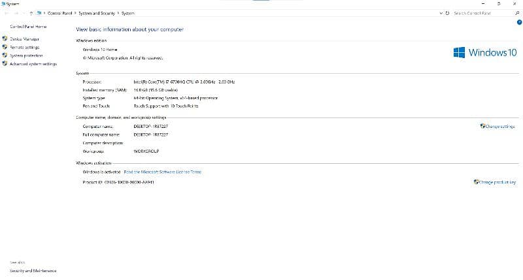Click the Remote settings shield icon
523x280 pixels.
click(5, 48)
